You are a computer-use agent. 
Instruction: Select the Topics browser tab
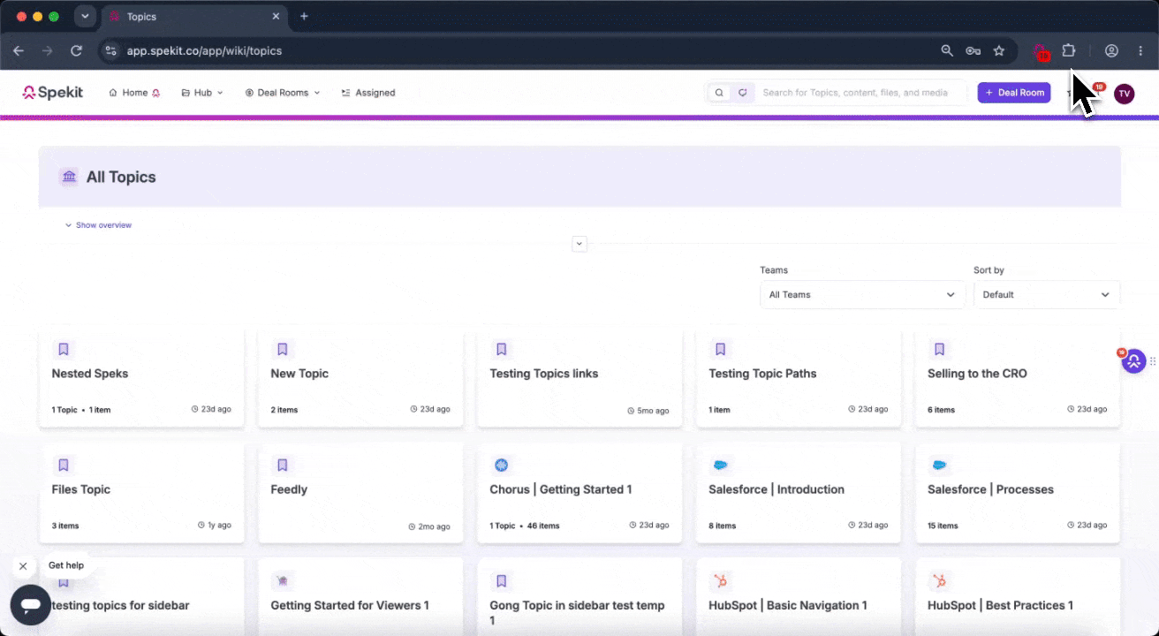(x=194, y=17)
